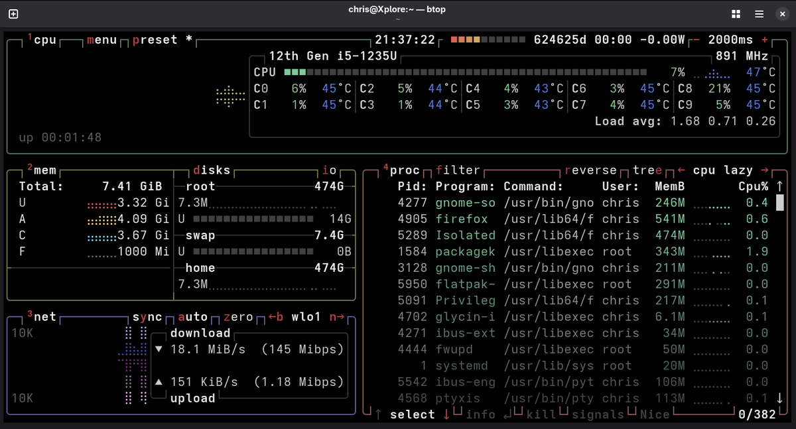This screenshot has height=429, width=796.
Task: Select the ibus-ext process row
Action: 583,333
